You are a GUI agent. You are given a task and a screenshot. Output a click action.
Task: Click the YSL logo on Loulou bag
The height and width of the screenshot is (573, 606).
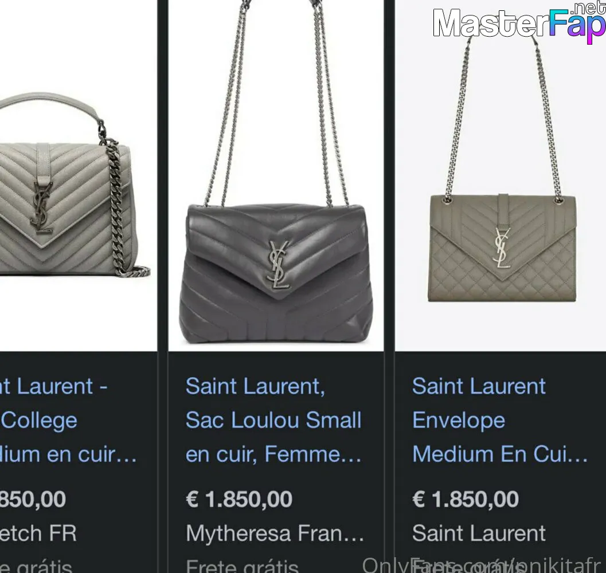point(278,265)
